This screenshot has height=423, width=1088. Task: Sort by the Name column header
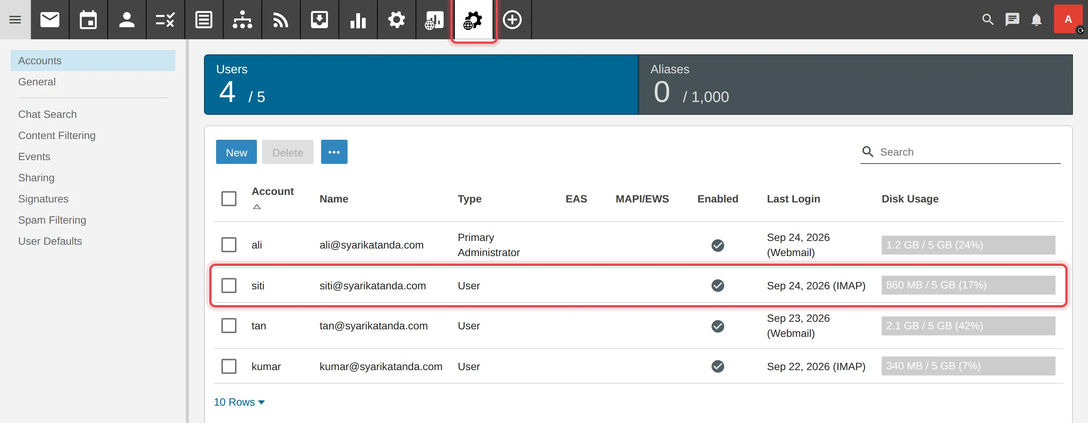pyautogui.click(x=334, y=199)
